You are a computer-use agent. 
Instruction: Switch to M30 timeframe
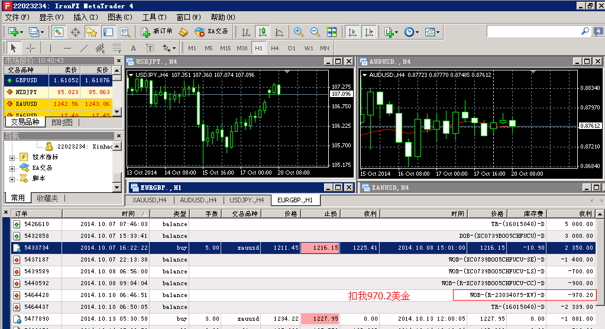242,48
